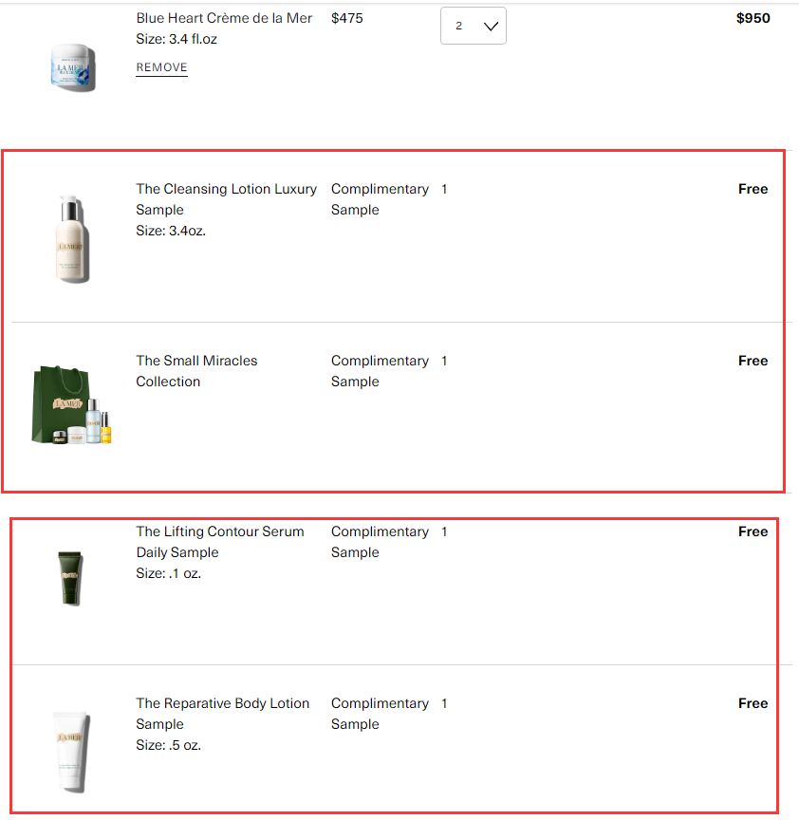This screenshot has width=799, height=820.
Task: Click the Free label for Cleansing Lotion
Action: (x=753, y=189)
